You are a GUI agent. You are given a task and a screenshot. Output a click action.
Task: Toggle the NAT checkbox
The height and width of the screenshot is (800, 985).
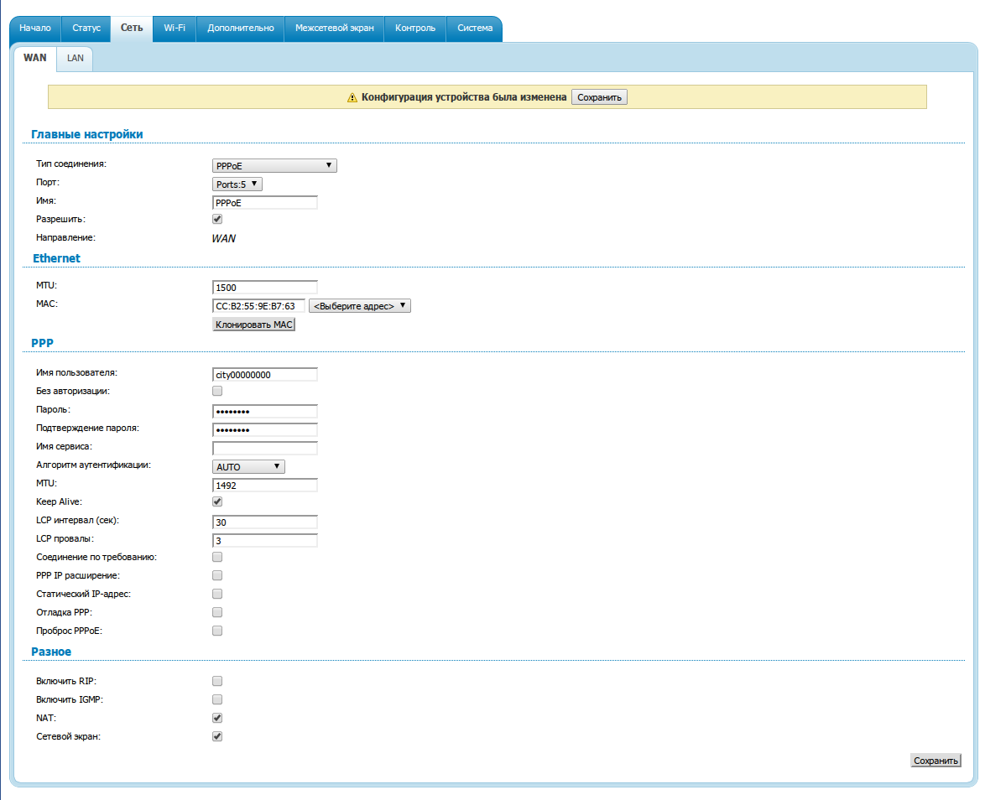click(217, 718)
